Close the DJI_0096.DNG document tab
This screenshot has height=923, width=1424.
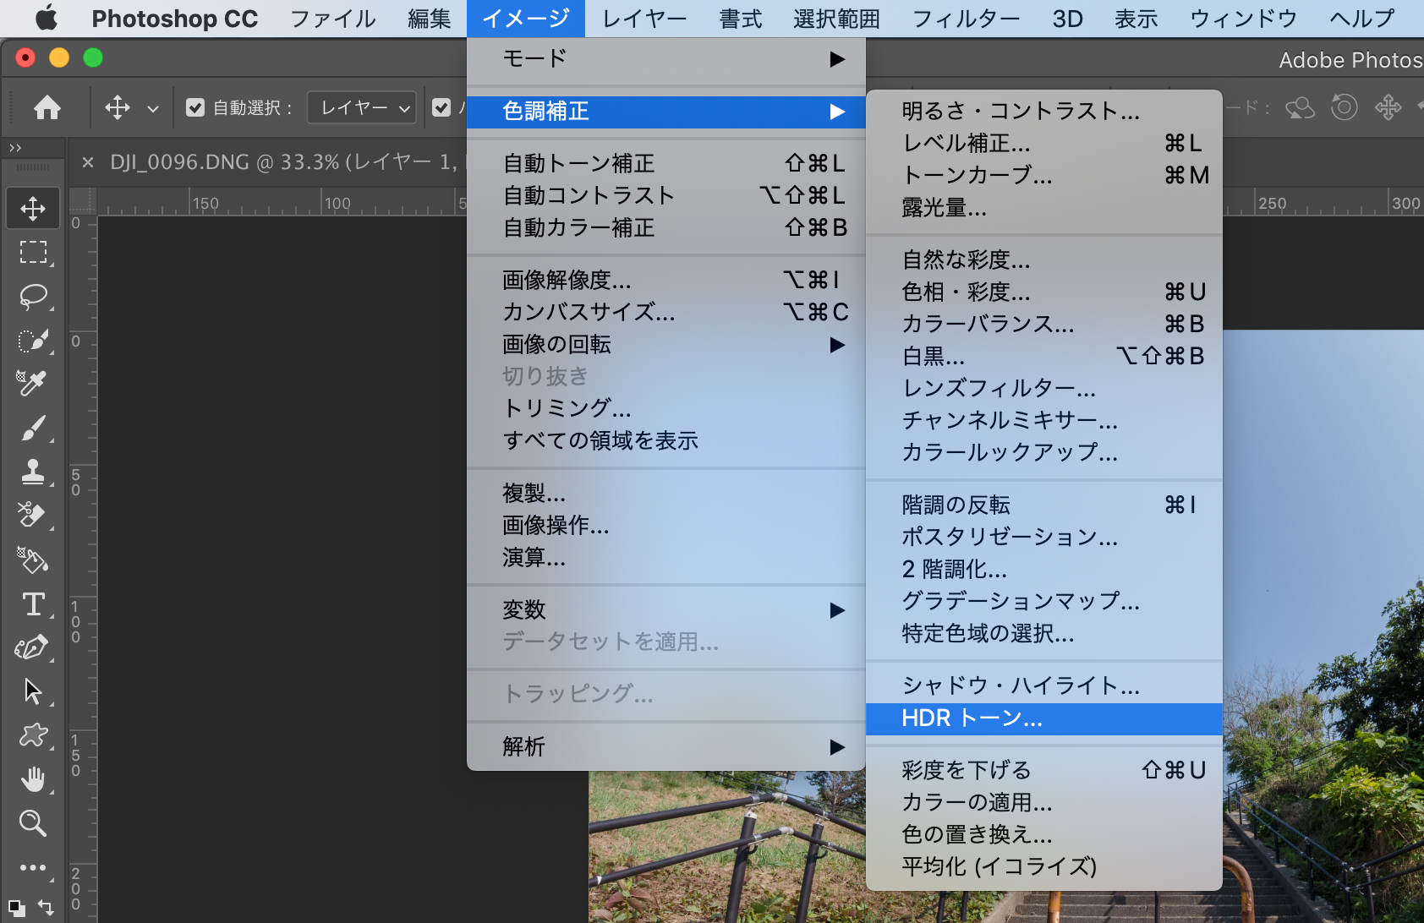coord(88,161)
